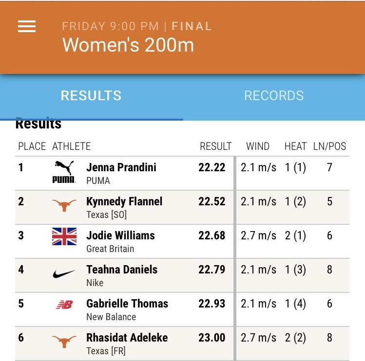Click the PUMA logo beside Jenna Prandini

pos(64,172)
